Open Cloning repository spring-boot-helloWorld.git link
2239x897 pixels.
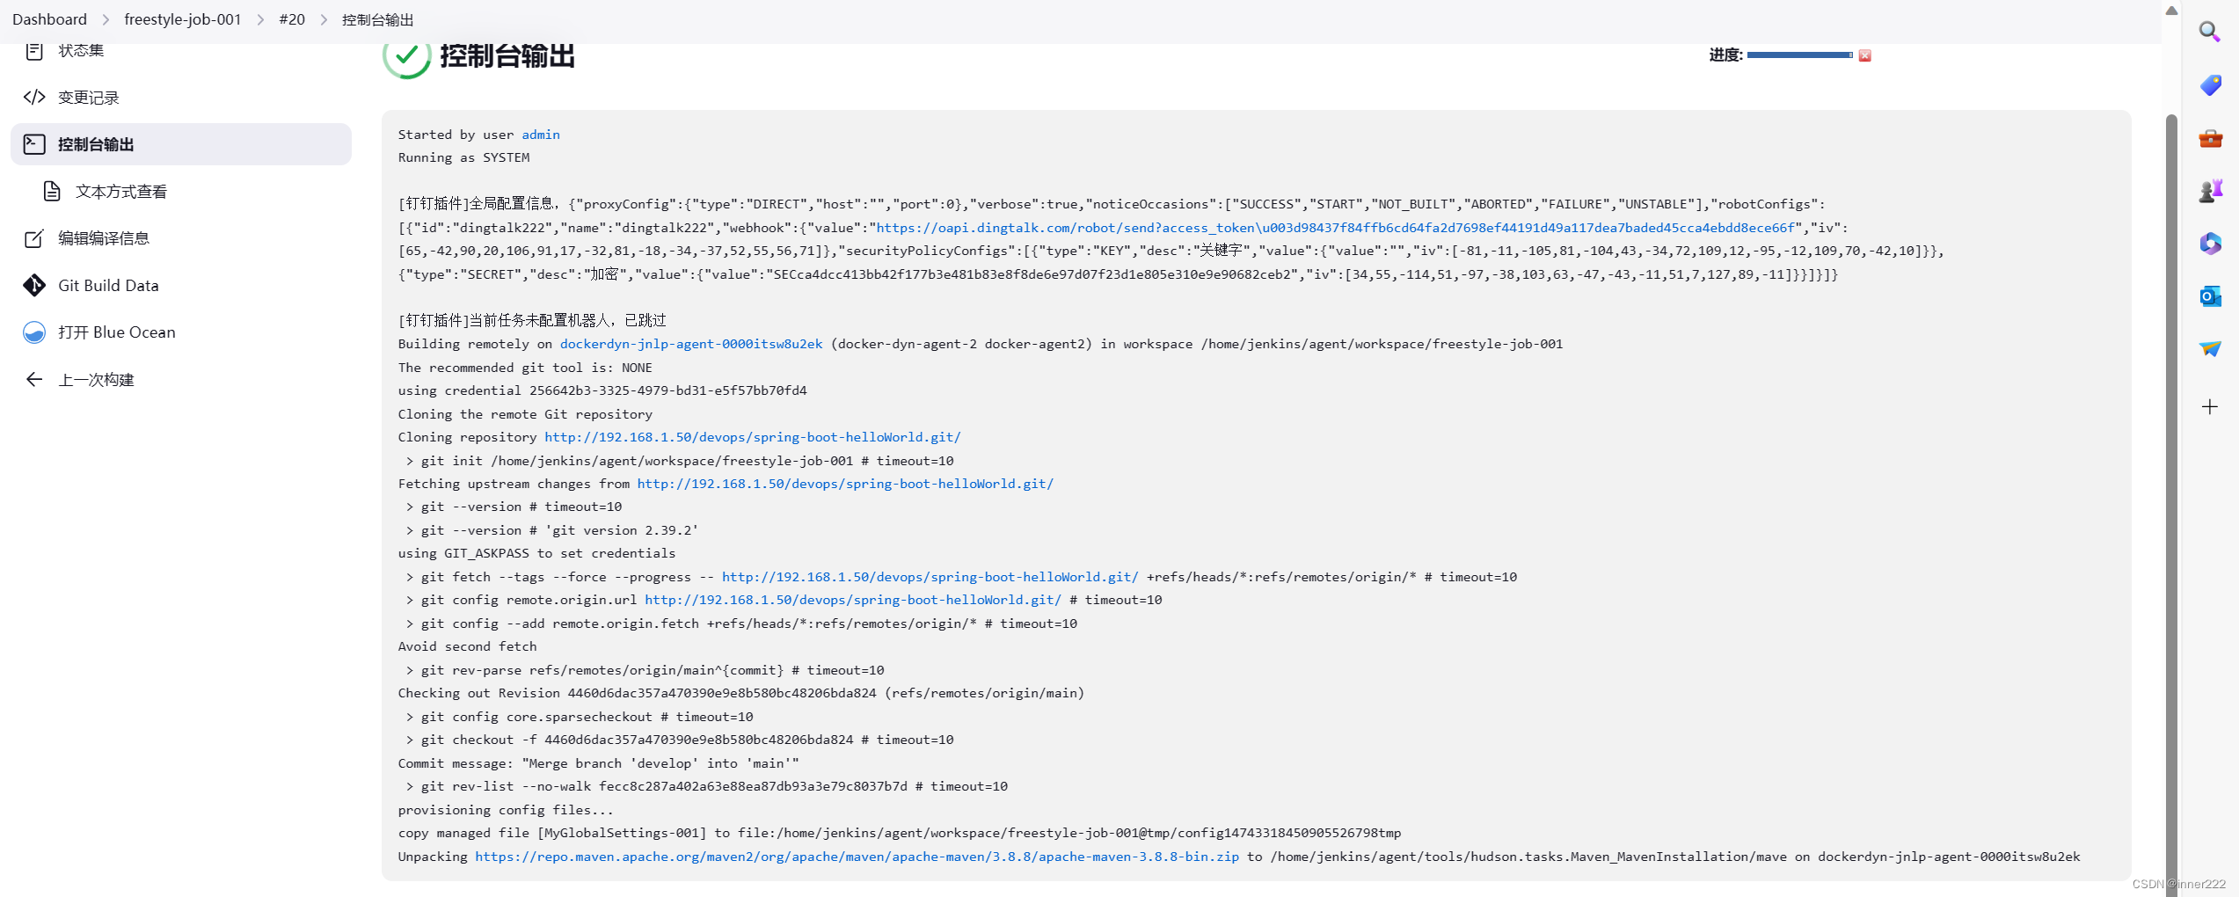point(753,437)
